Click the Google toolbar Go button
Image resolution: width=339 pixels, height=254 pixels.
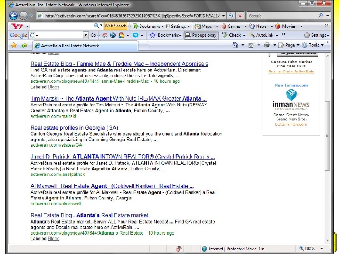pos(93,35)
